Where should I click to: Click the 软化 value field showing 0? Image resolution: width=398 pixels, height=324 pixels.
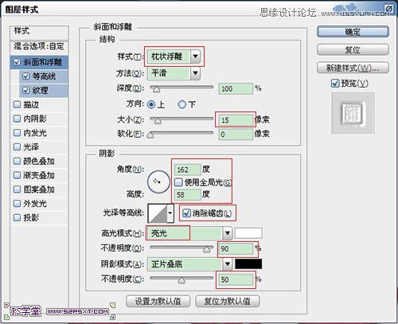236,135
